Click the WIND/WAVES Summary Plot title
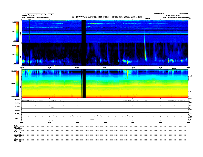203x157 pixels. click(x=107, y=17)
